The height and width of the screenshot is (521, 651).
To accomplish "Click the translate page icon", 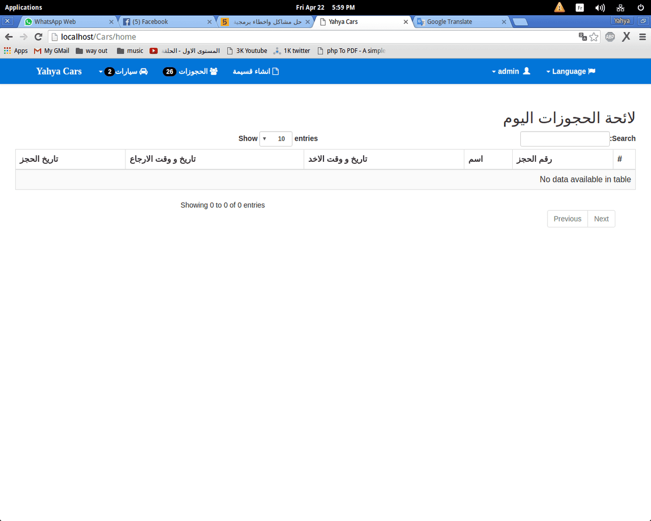I will [583, 37].
